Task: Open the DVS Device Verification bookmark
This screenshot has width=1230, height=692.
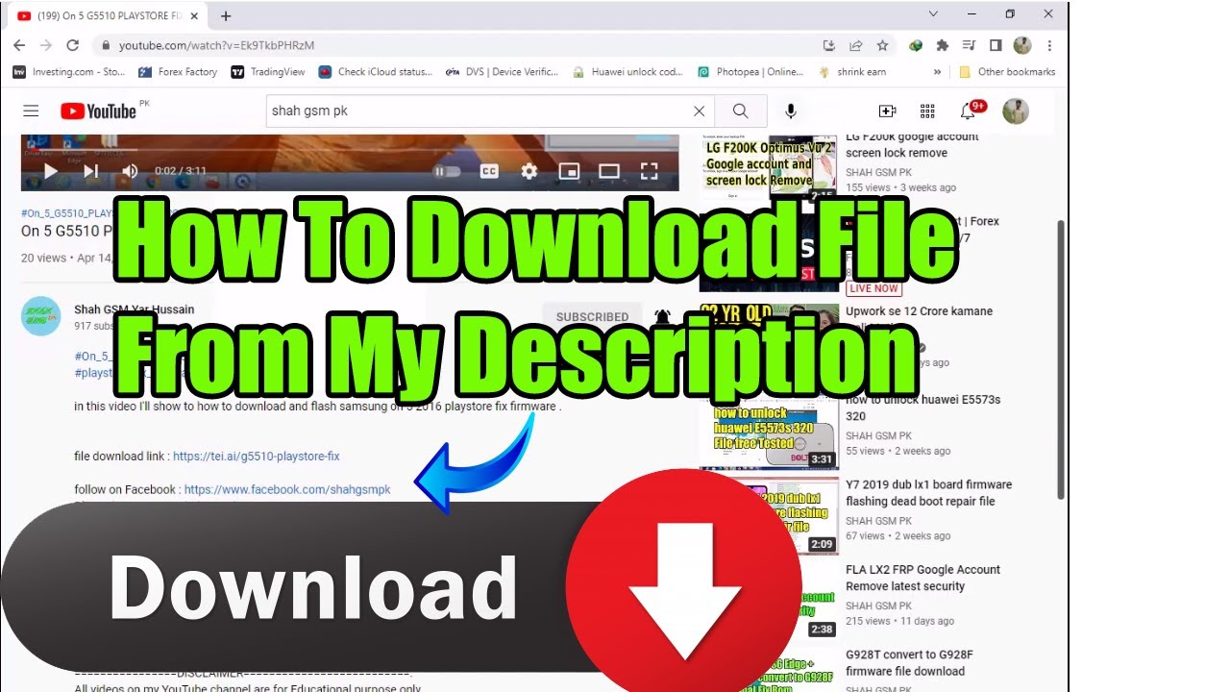Action: (x=502, y=72)
